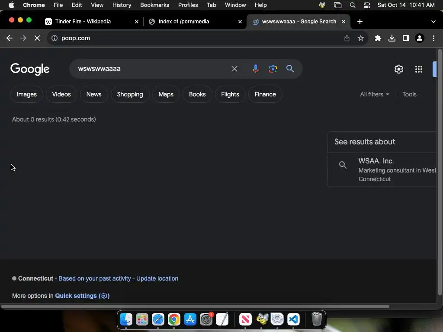
Task: Open Visual Studio Code from the dock
Action: click(293, 319)
